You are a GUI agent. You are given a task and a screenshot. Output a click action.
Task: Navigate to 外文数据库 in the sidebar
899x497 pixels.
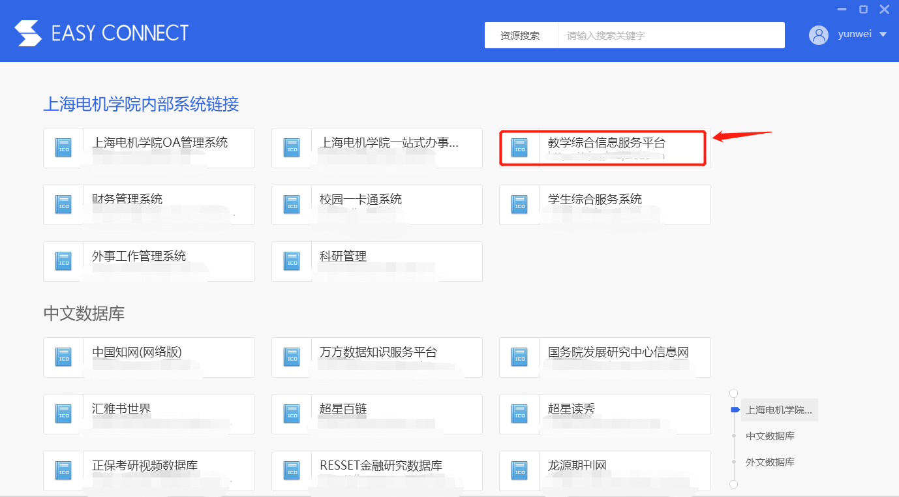770,462
